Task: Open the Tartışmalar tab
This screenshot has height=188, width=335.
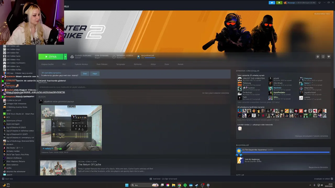Action: [x=121, y=64]
